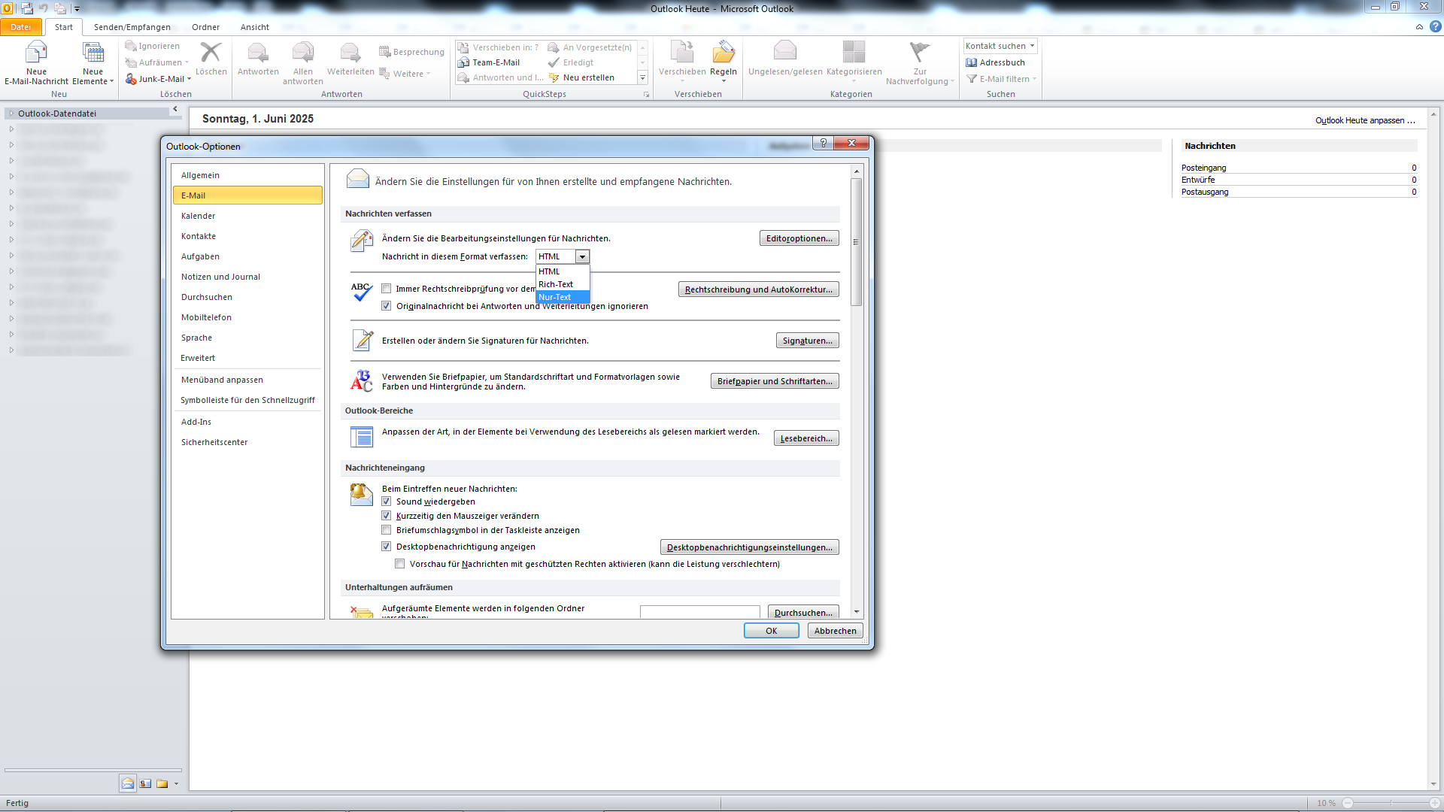Select Nur-Text from the format dropdown

pyautogui.click(x=556, y=297)
